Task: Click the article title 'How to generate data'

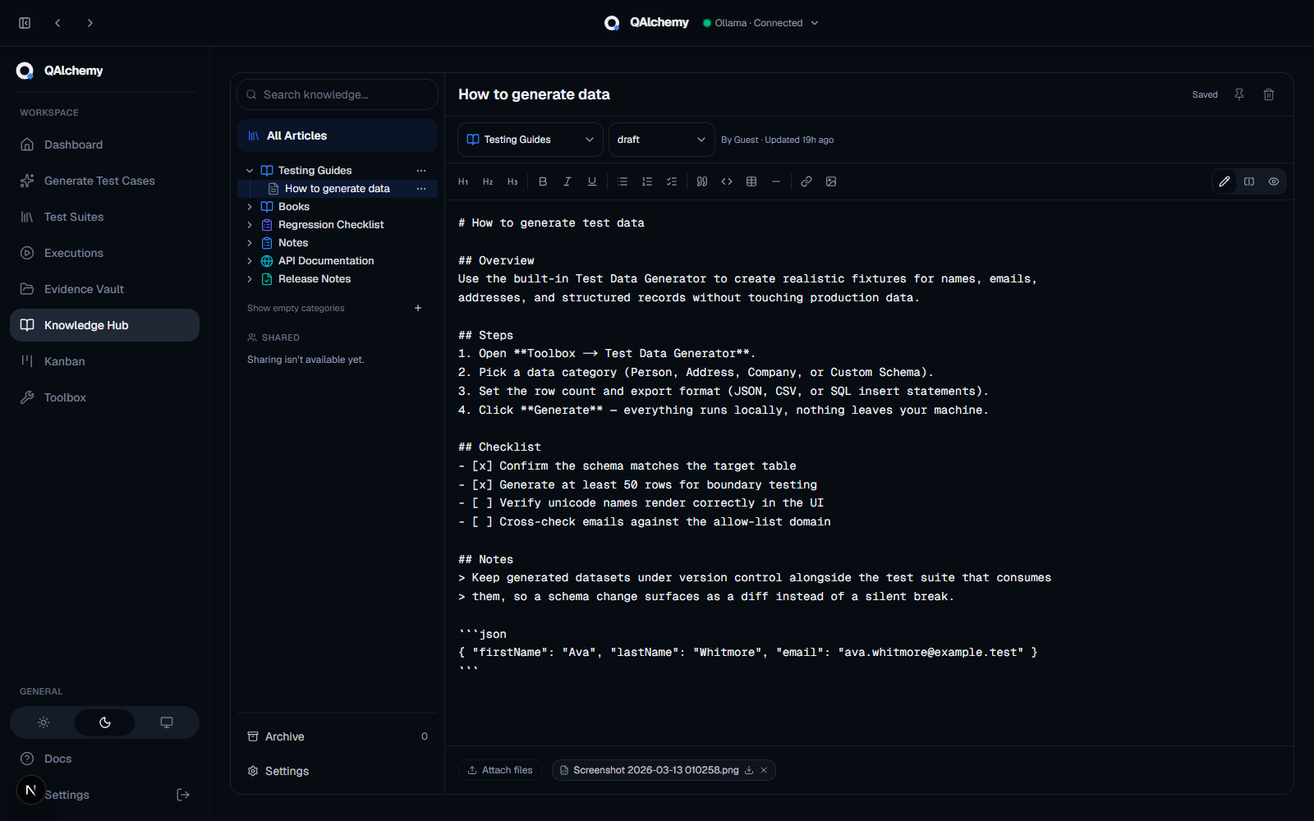Action: click(x=534, y=94)
